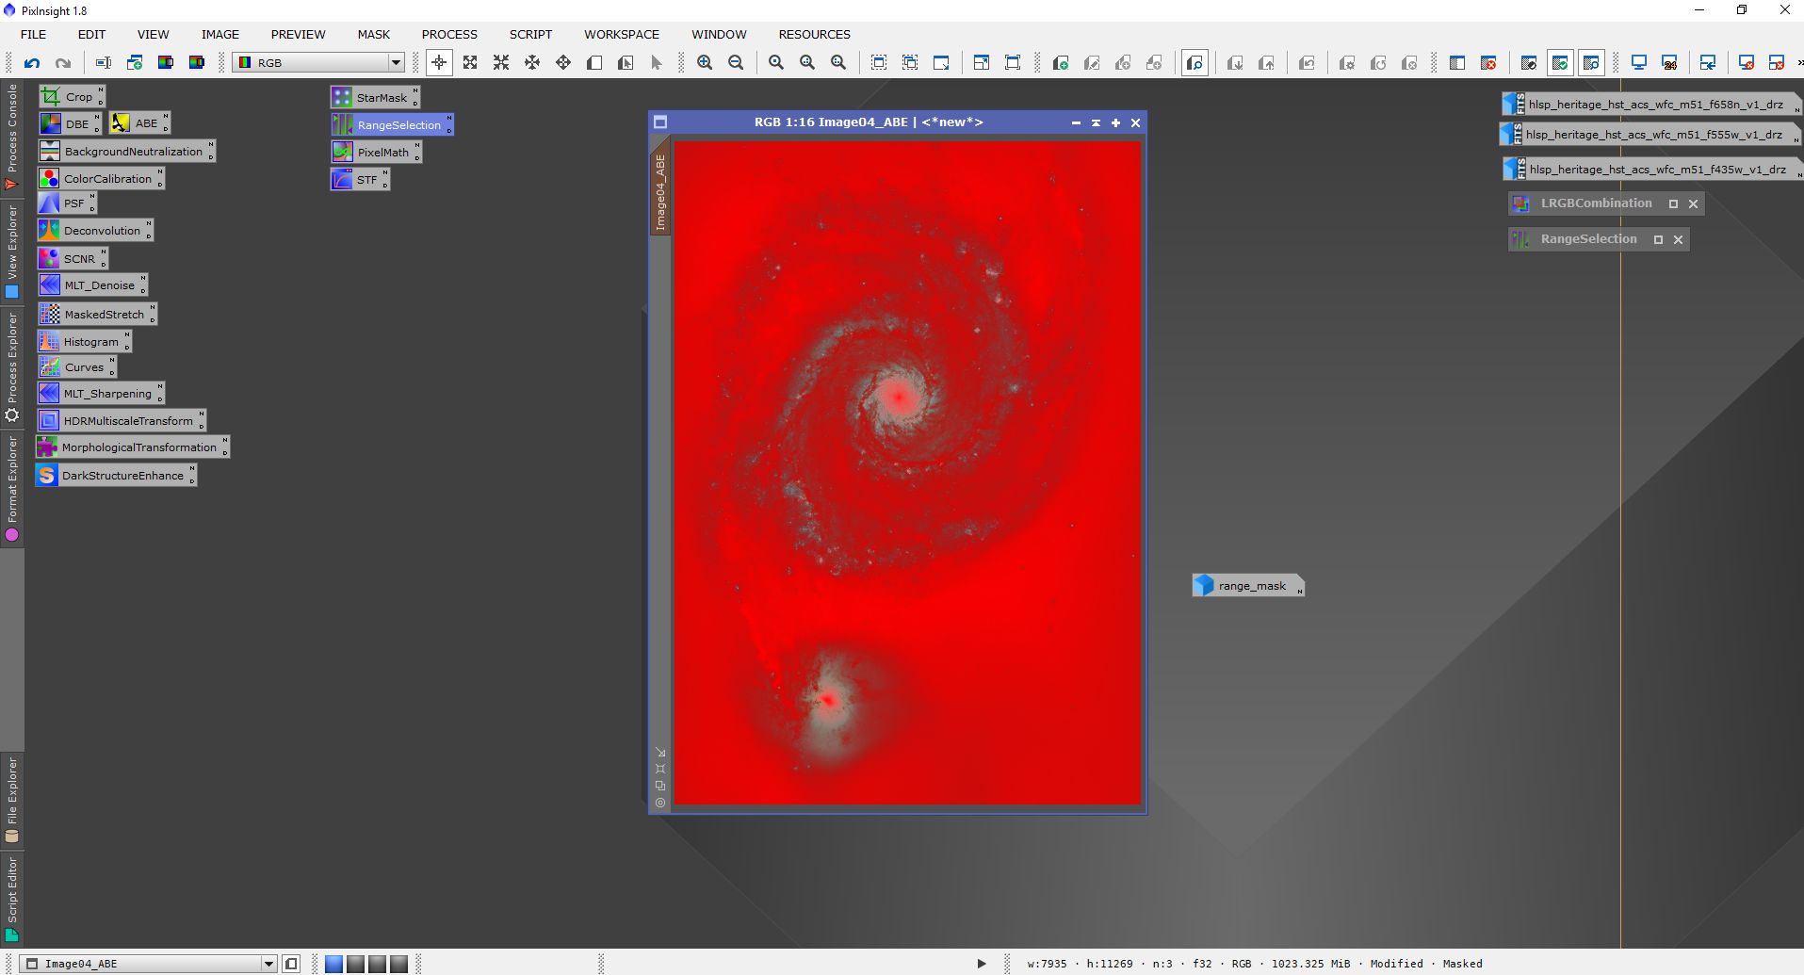Image resolution: width=1804 pixels, height=975 pixels.
Task: Open the PROCESS menu
Action: click(x=449, y=35)
